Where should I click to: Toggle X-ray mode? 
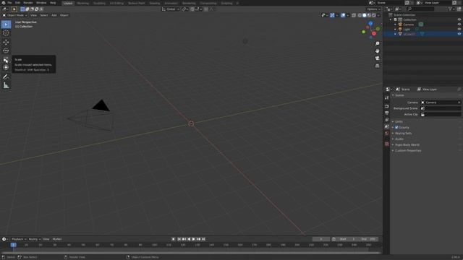pyautogui.click(x=354, y=15)
